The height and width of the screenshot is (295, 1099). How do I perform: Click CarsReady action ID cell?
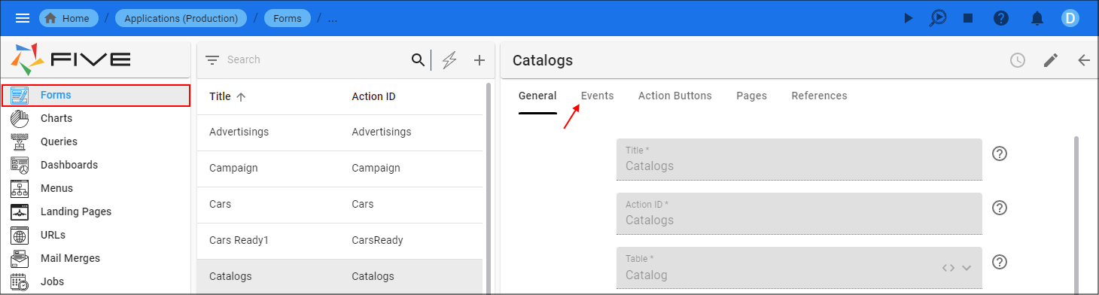point(377,241)
